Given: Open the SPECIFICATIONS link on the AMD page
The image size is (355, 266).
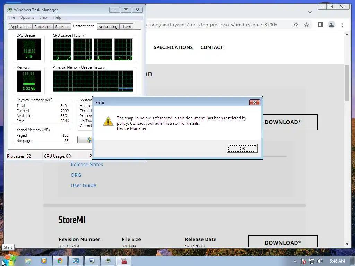Looking at the screenshot, I should pyautogui.click(x=173, y=47).
